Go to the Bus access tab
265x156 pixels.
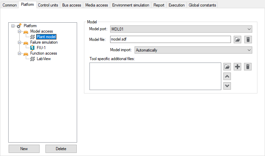(72, 5)
